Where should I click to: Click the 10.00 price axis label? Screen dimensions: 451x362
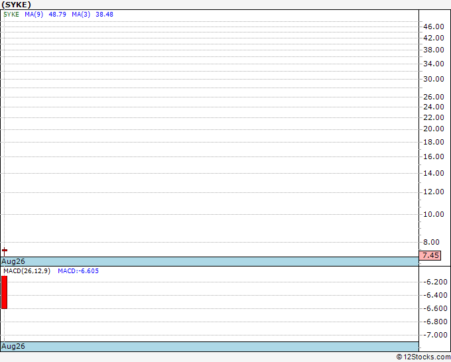coord(434,214)
